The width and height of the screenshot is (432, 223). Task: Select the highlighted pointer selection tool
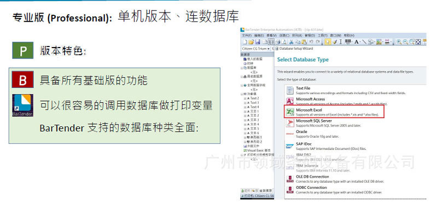tap(328, 42)
